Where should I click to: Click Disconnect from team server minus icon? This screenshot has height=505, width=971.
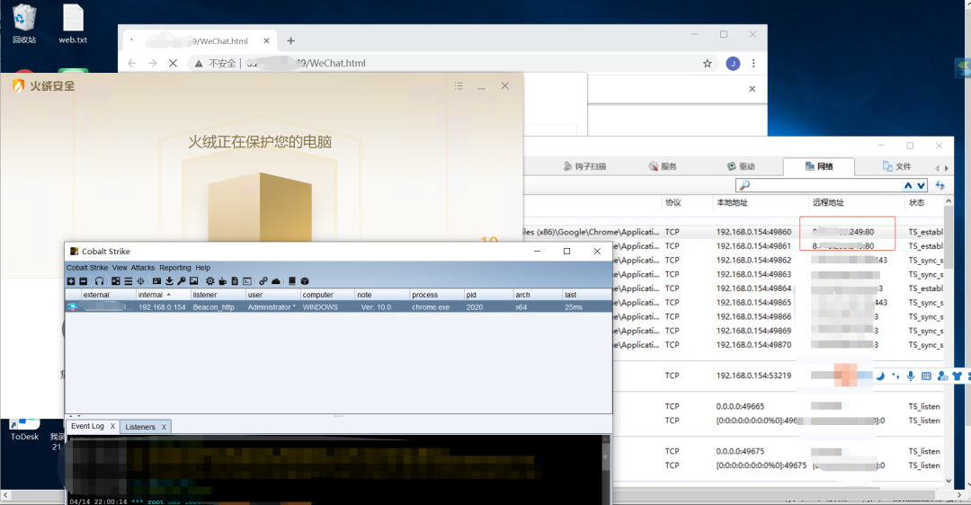click(x=83, y=281)
